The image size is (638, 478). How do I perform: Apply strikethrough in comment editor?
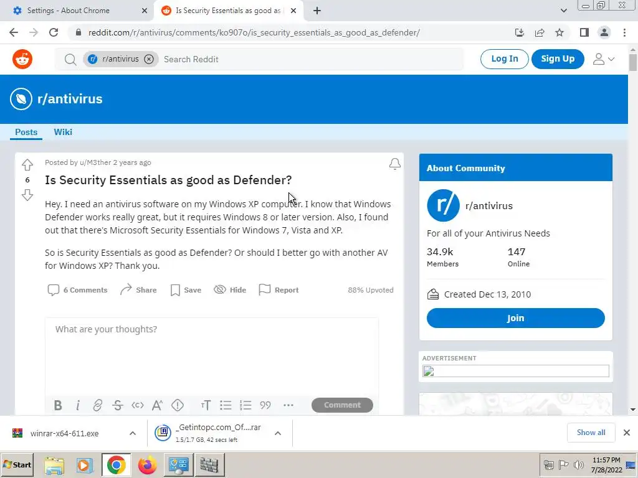[x=118, y=405]
